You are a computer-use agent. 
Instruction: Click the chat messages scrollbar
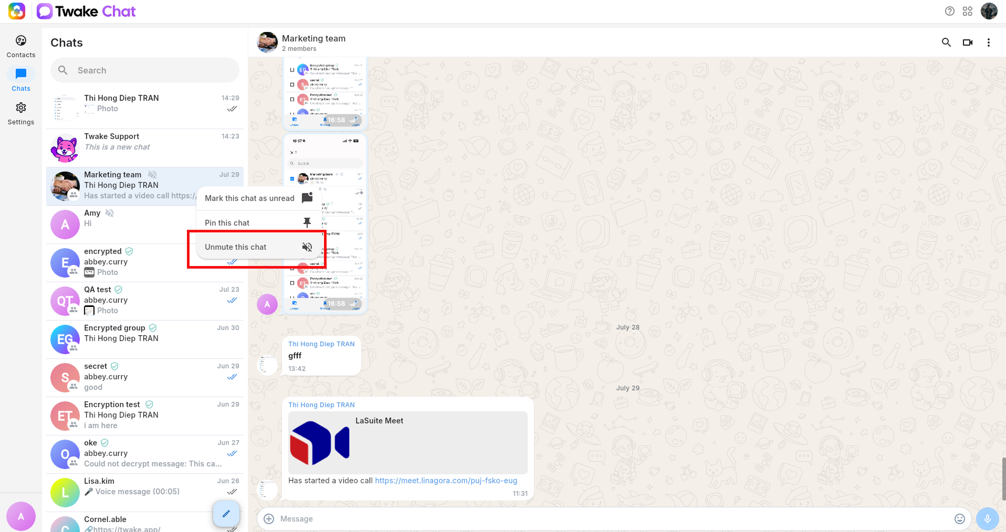pyautogui.click(x=1003, y=478)
